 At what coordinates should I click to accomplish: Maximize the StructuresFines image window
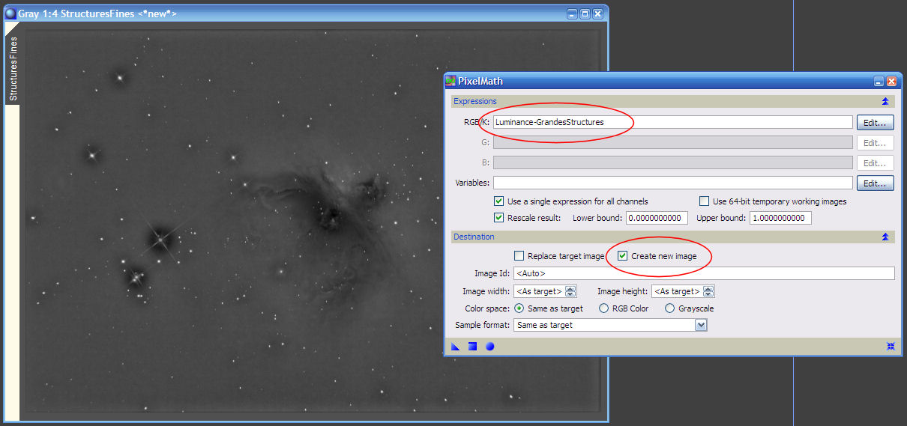(585, 13)
